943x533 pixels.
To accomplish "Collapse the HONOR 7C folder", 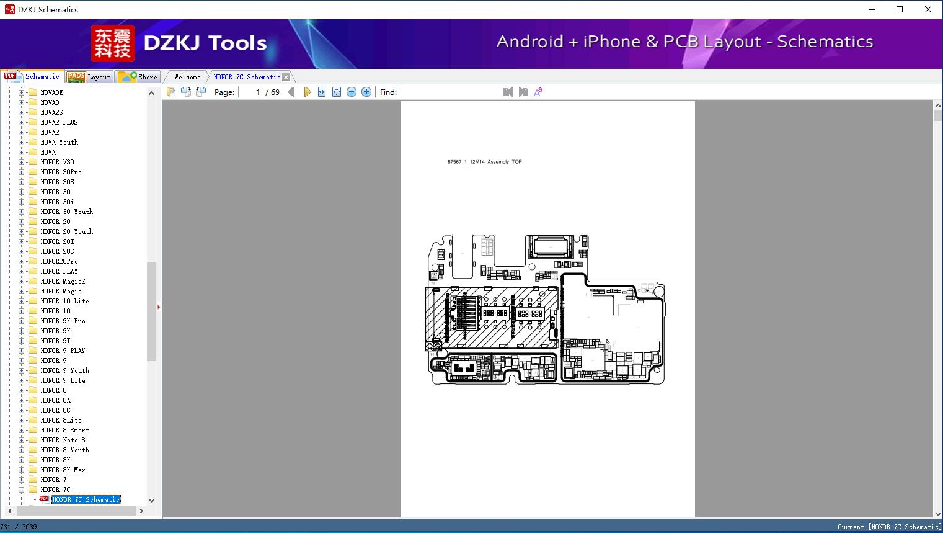I will (22, 490).
